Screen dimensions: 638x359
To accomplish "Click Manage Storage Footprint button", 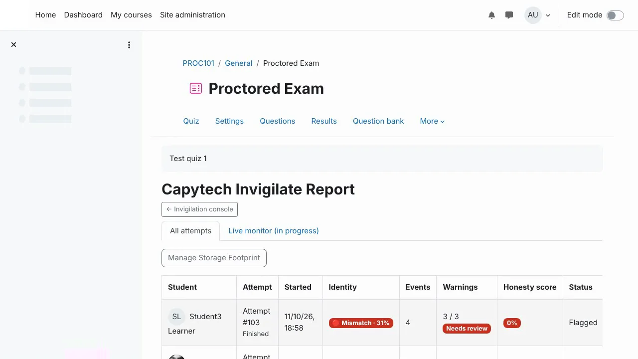I will [214, 258].
